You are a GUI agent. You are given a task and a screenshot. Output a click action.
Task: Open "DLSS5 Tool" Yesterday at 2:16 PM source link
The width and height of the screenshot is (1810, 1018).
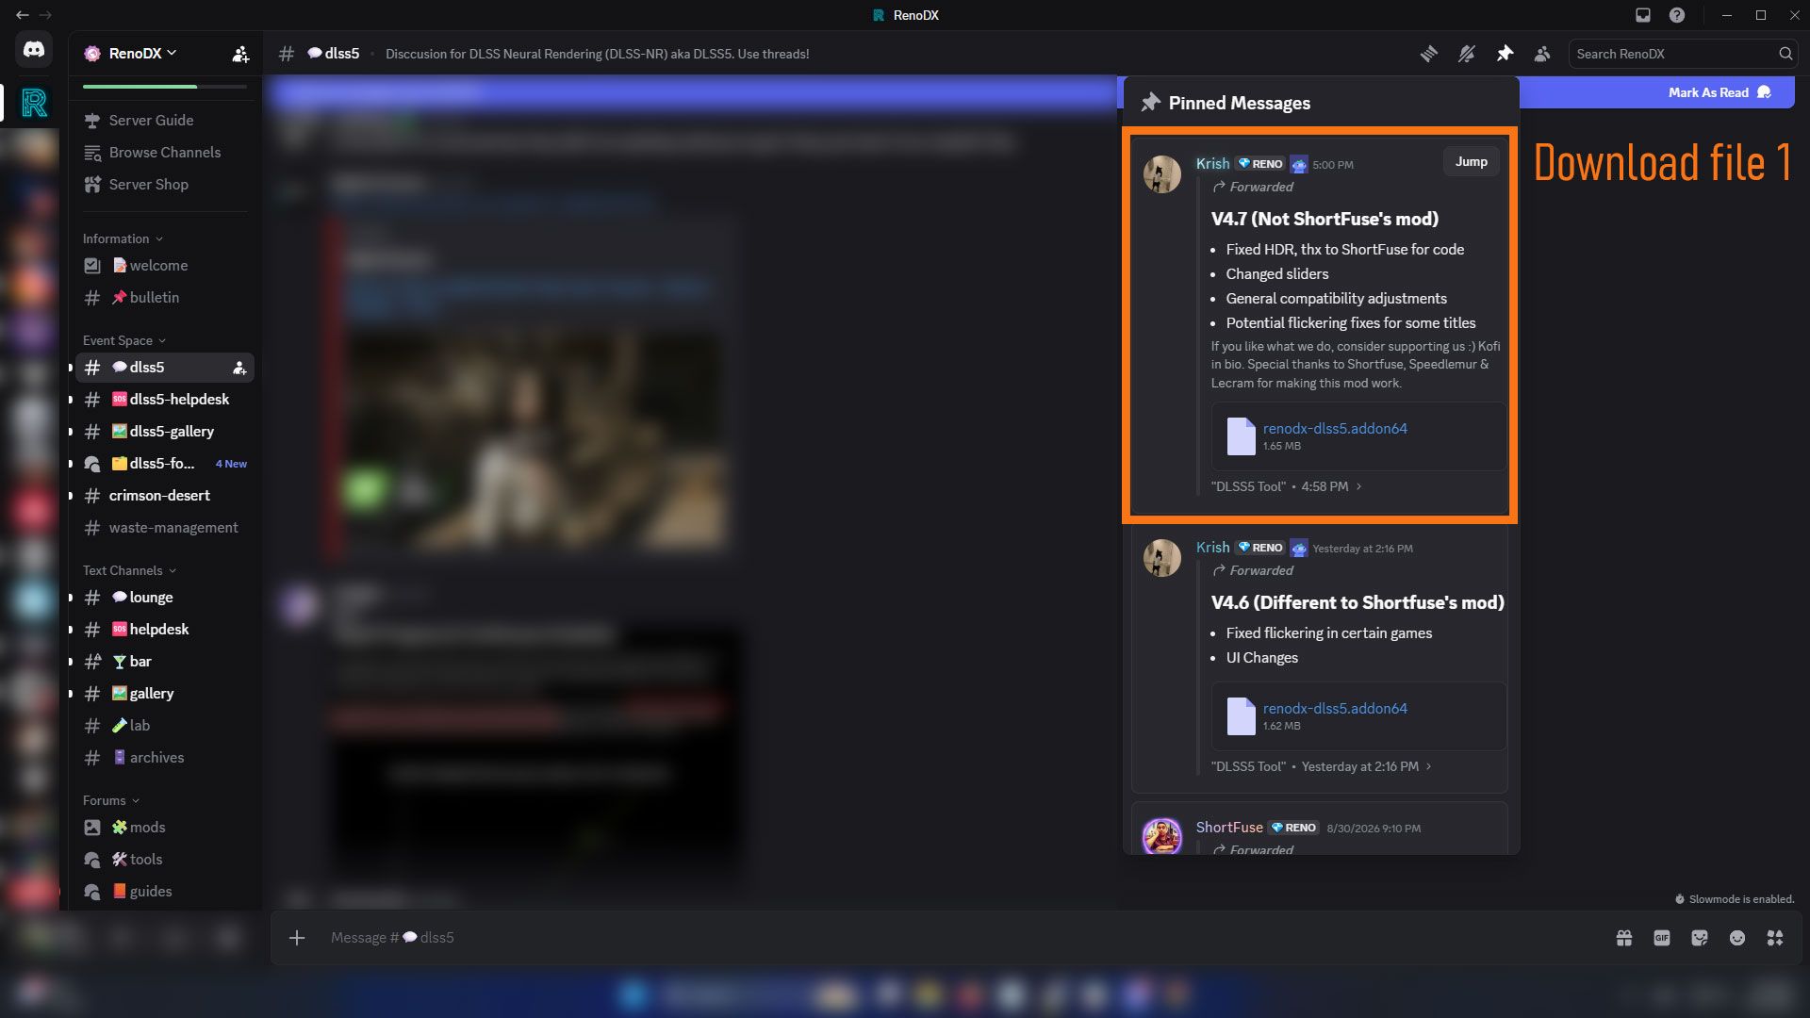coord(1322,766)
